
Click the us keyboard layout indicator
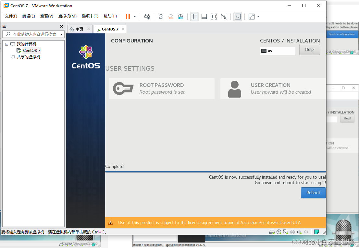pyautogui.click(x=278, y=51)
